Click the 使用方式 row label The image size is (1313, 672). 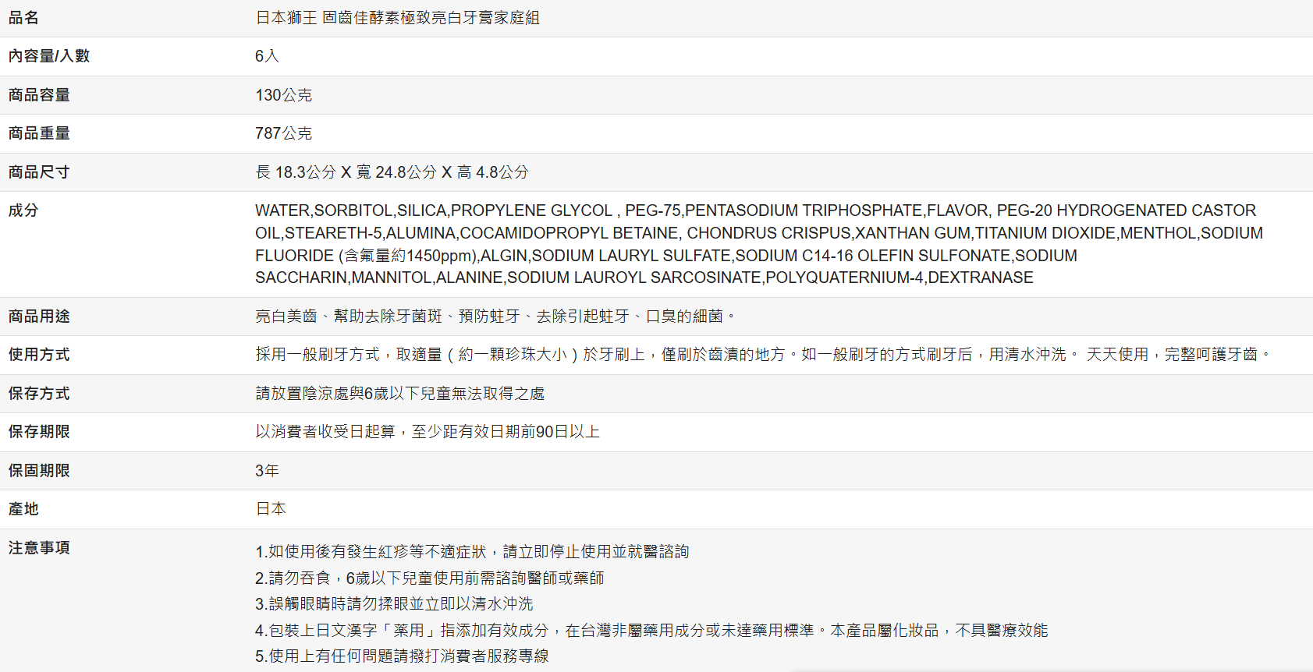tap(39, 355)
